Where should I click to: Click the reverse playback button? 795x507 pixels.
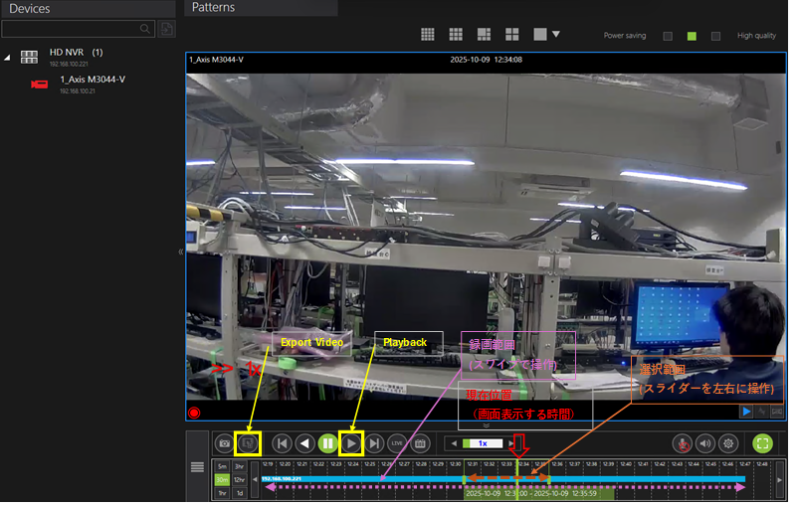pyautogui.click(x=305, y=443)
